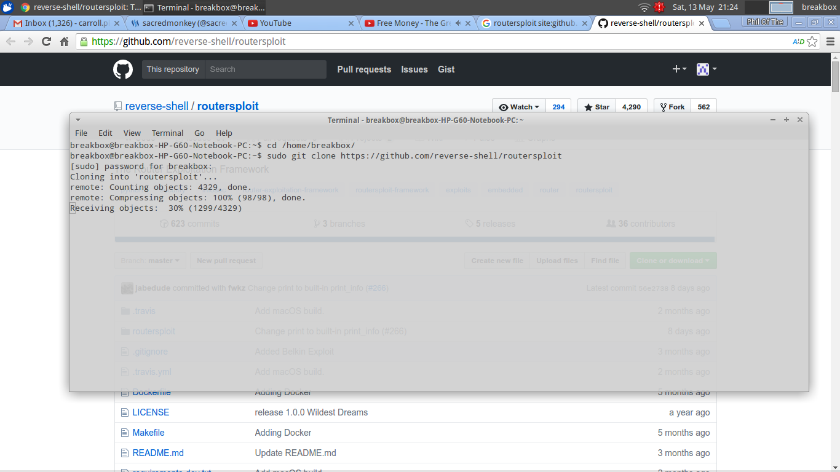Open the routersploit repository title link
The height and width of the screenshot is (472, 840).
[x=228, y=106]
